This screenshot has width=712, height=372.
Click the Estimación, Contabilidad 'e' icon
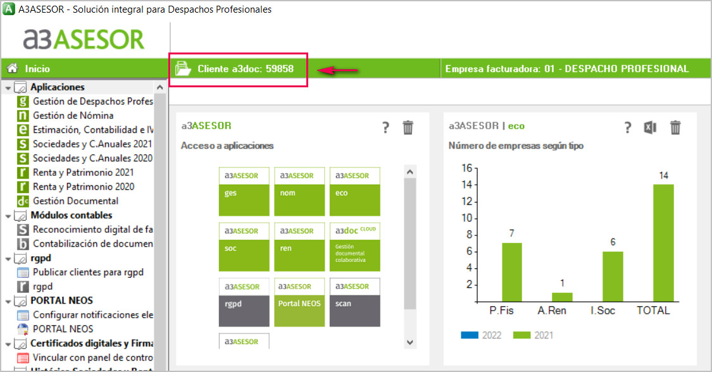click(23, 130)
